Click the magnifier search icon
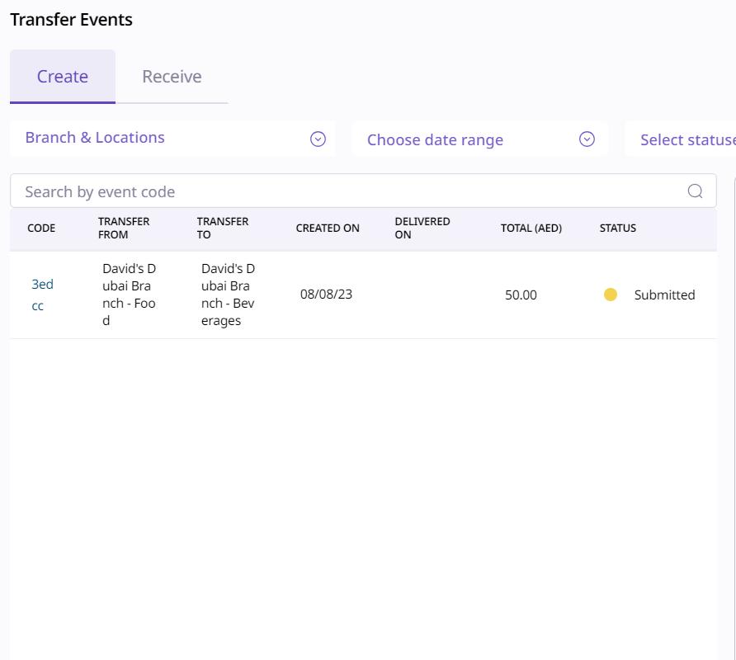Image resolution: width=736 pixels, height=660 pixels. pyautogui.click(x=695, y=191)
